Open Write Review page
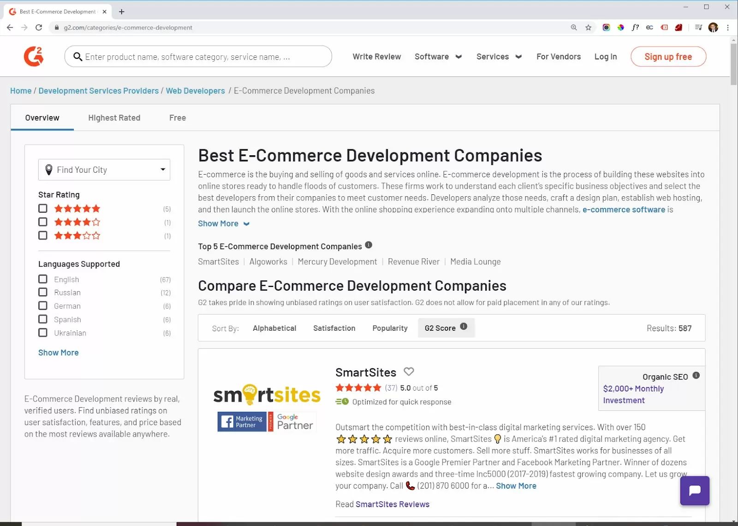This screenshot has height=526, width=738. click(x=377, y=57)
